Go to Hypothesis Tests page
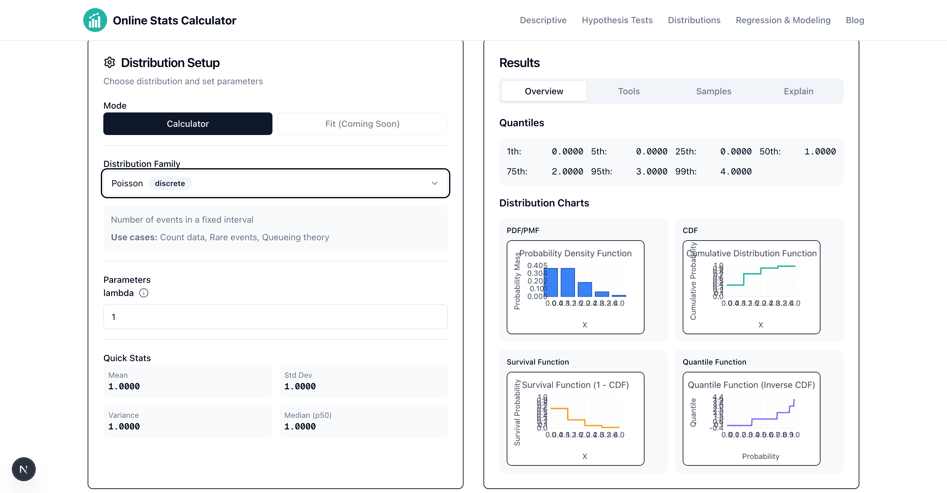Viewport: 947px width, 493px height. click(617, 20)
